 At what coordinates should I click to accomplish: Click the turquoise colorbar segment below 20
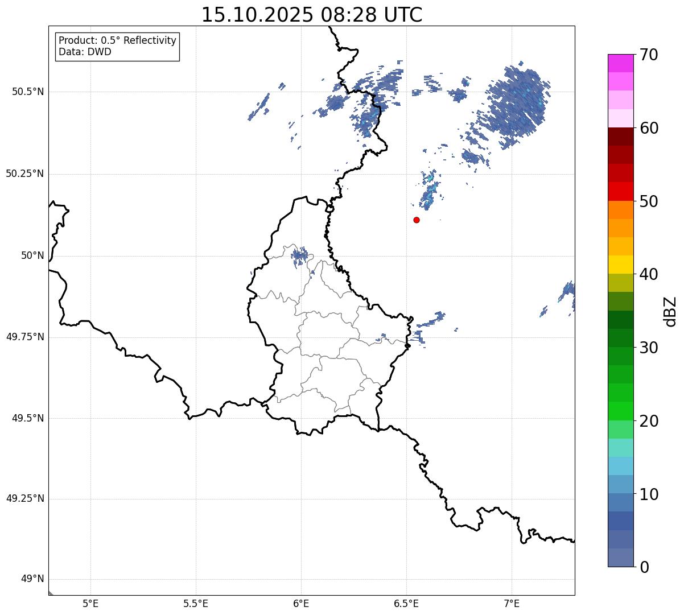[621, 448]
